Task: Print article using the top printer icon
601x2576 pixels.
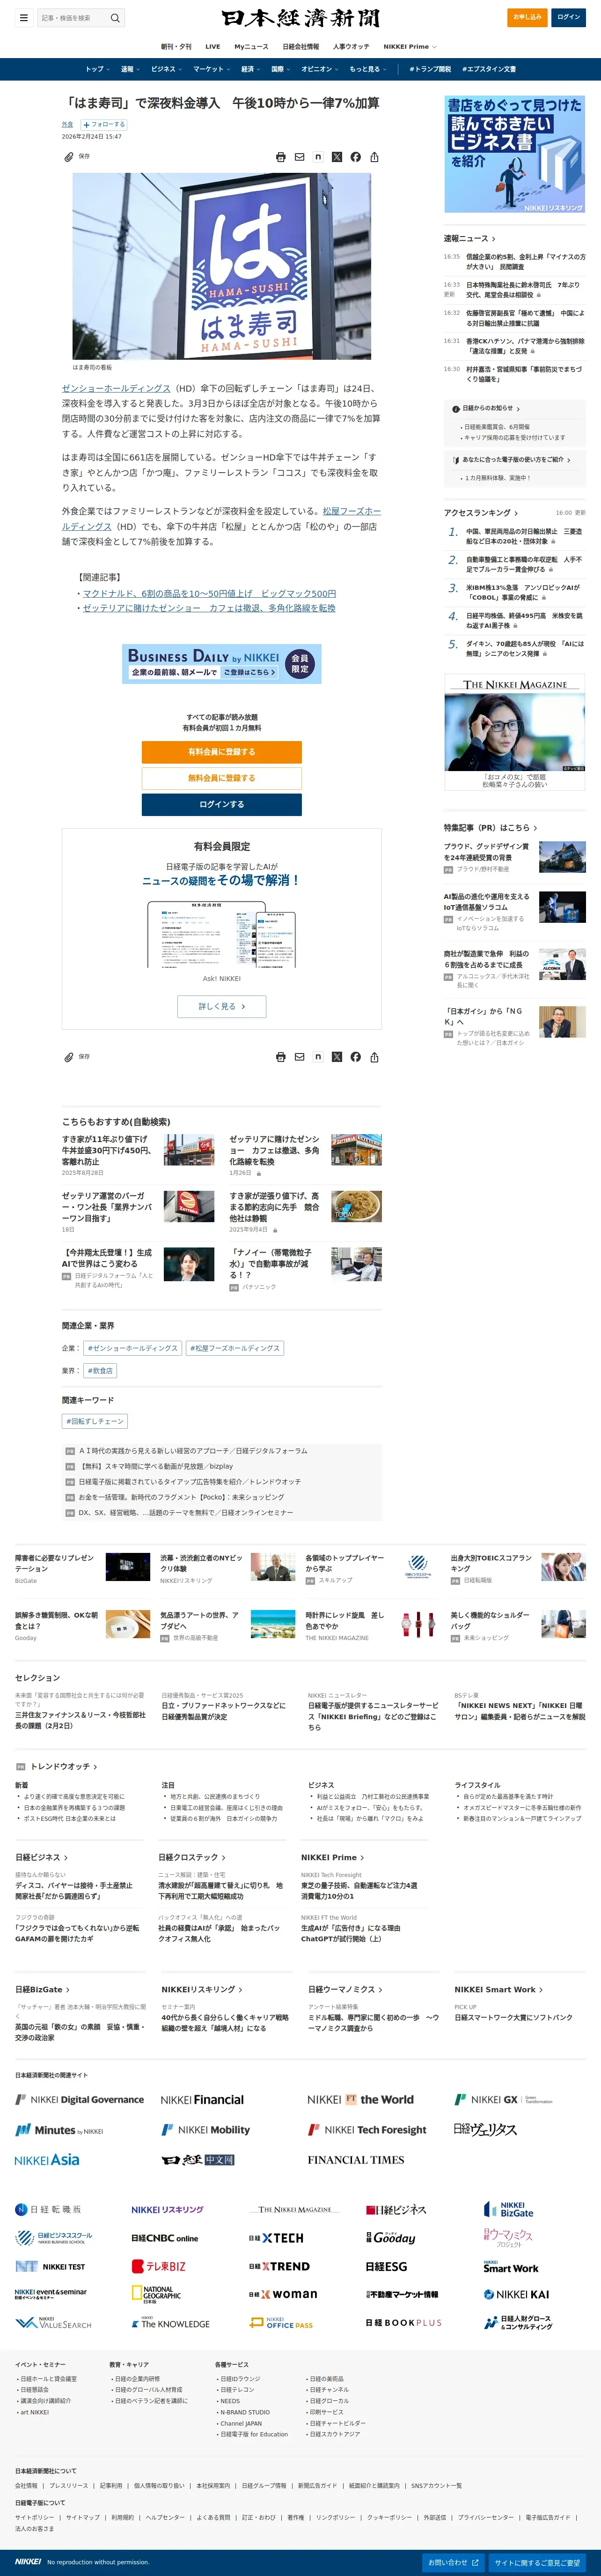Action: click(281, 157)
